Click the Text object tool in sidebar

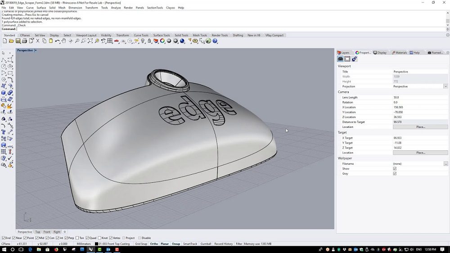pyautogui.click(x=4, y=132)
